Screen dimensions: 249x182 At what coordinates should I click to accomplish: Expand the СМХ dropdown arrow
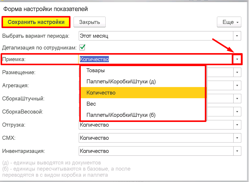pyautogui.click(x=237, y=138)
